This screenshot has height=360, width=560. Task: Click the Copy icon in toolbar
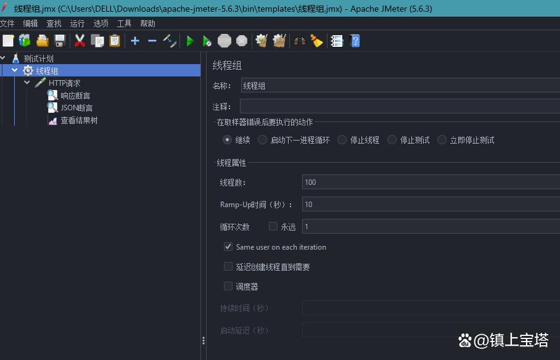97,41
